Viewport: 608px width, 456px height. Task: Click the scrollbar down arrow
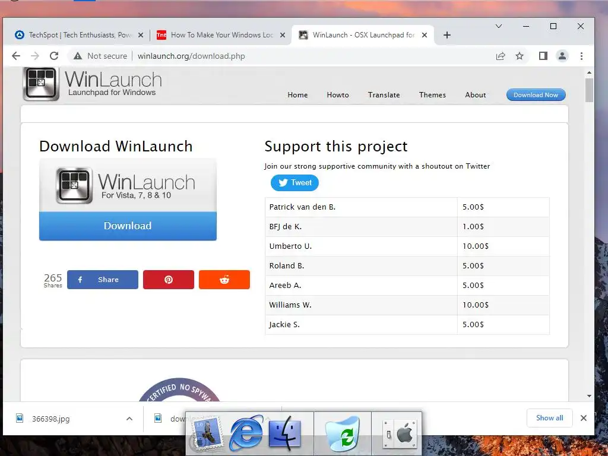coord(589,396)
